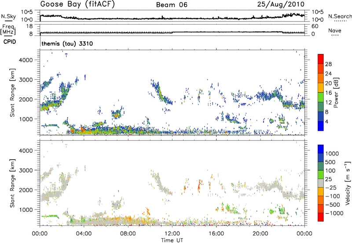This screenshot has height=243, width=352.
Task: Click the gray band of velocity colorbar
Action: click(x=321, y=183)
